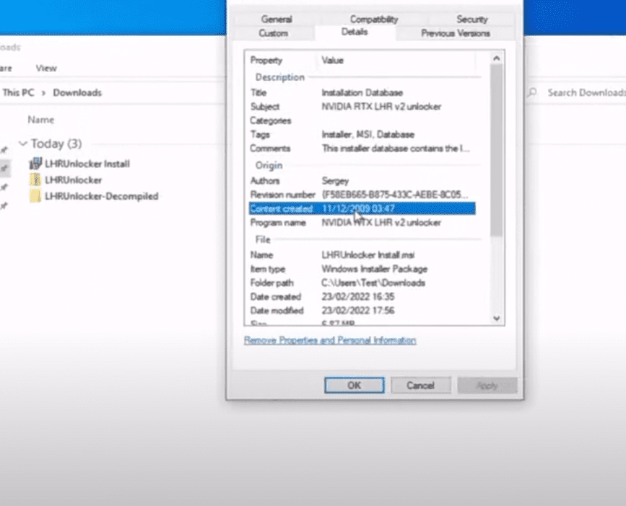
Task: Select the Comments row value
Action: click(x=396, y=148)
